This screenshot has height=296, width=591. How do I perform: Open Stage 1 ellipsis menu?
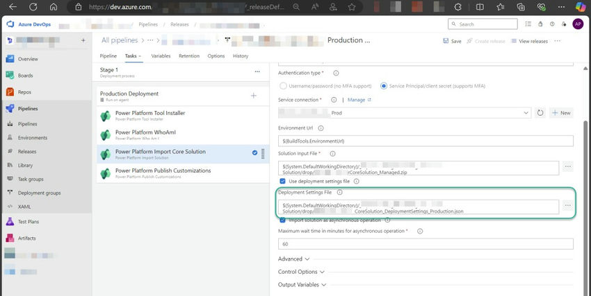pos(257,71)
